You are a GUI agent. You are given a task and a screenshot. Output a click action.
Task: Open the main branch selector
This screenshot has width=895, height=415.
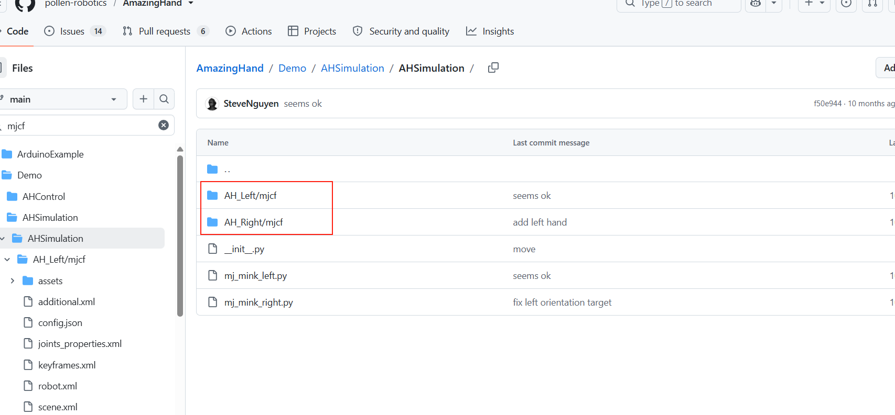63,99
